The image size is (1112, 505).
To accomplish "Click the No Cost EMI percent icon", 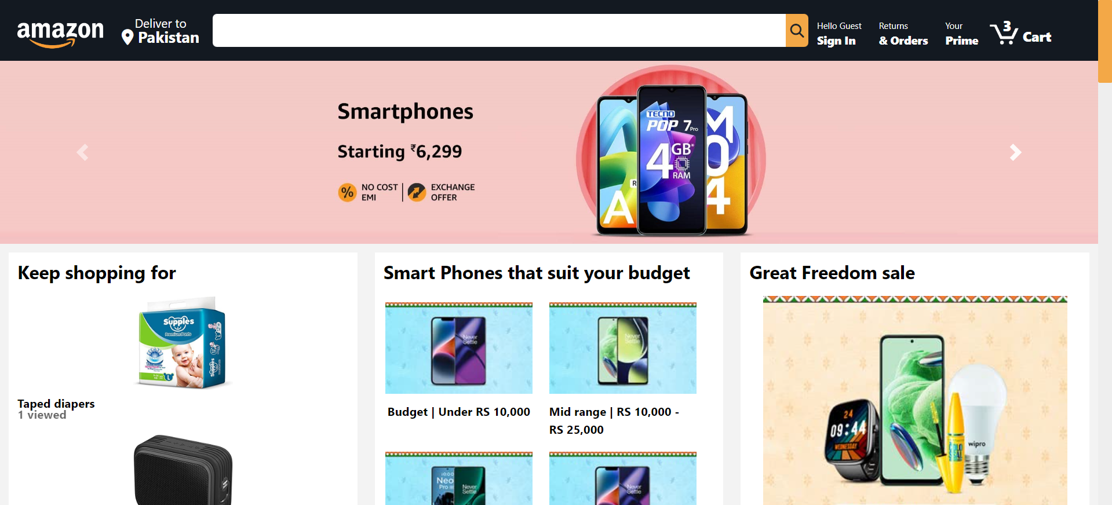I will [347, 192].
